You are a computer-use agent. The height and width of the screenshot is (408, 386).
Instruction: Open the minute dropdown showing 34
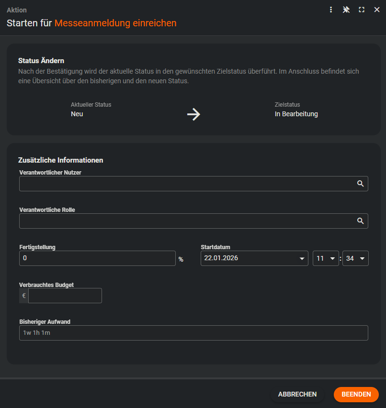coord(355,258)
